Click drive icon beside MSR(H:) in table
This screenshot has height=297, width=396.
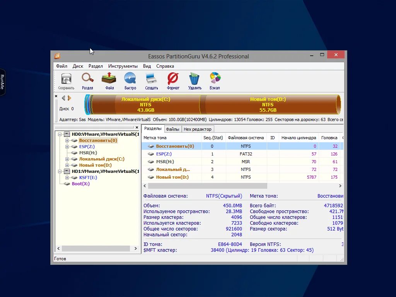[151, 162]
